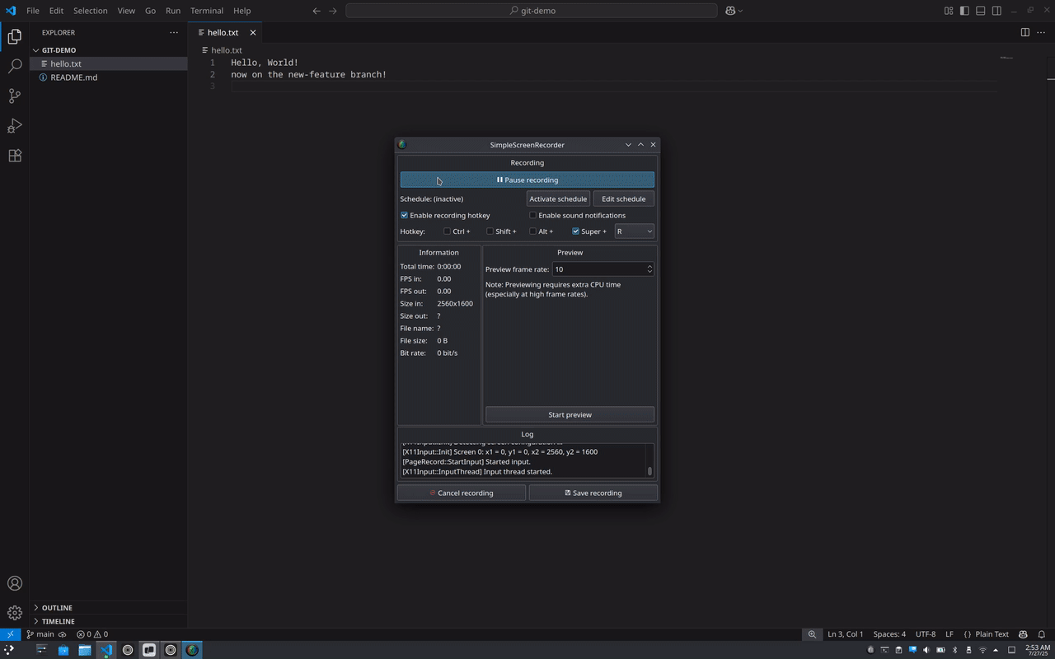
Task: Click the SimpleScreenRecorder taskbar icon
Action: 192,650
